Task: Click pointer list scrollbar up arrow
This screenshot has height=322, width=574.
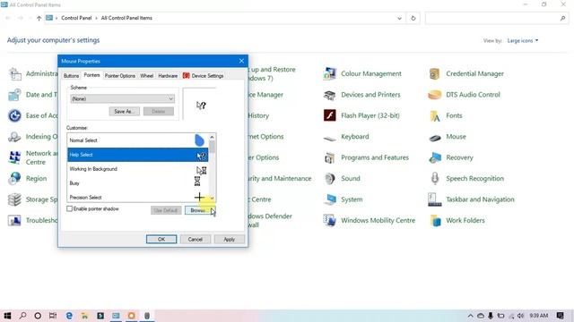Action: click(x=212, y=137)
